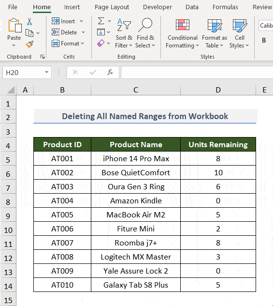Click the Delete cells icon
The image size is (273, 306).
tap(56, 32)
